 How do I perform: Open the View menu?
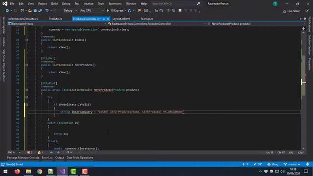[30, 3]
